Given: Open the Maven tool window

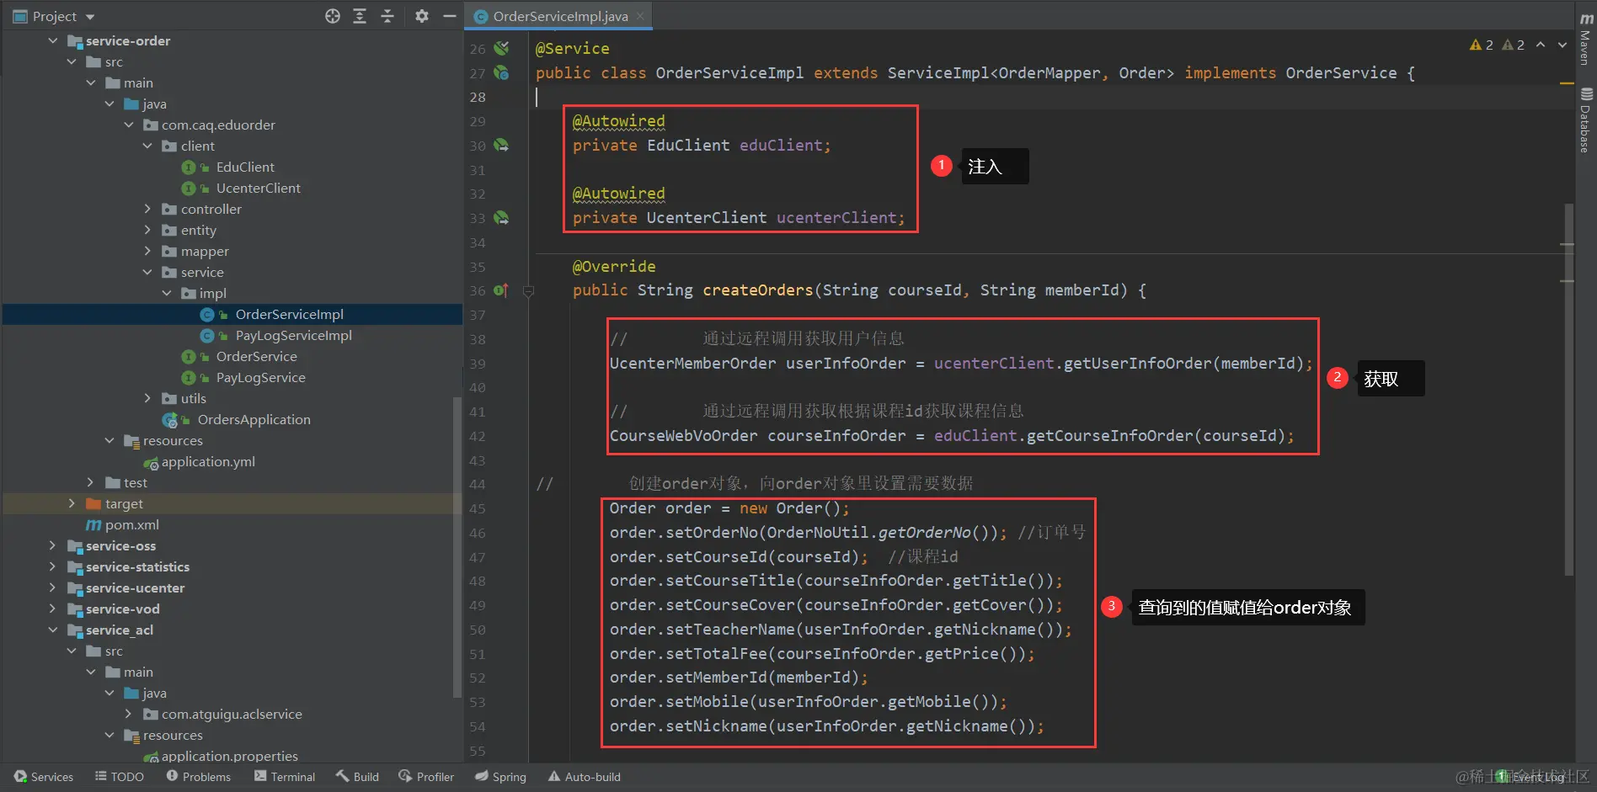Looking at the screenshot, I should pos(1585,40).
